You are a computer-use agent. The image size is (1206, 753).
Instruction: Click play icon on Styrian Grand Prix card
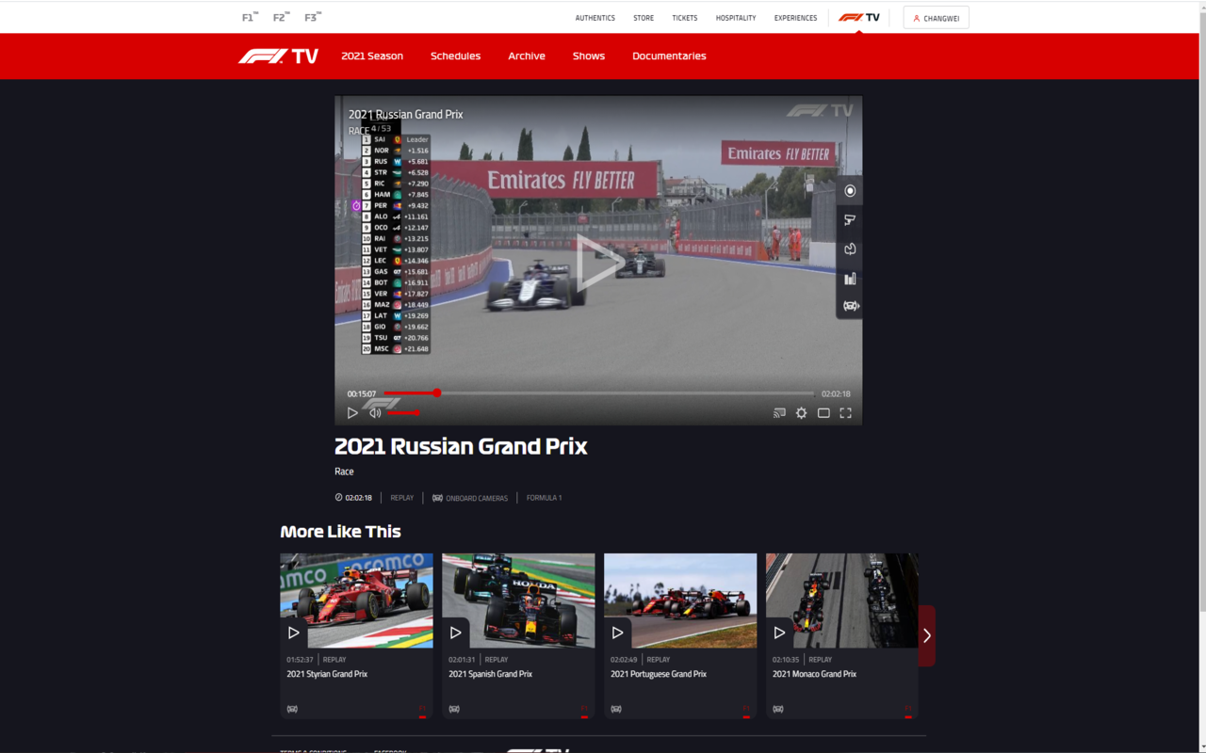point(293,633)
